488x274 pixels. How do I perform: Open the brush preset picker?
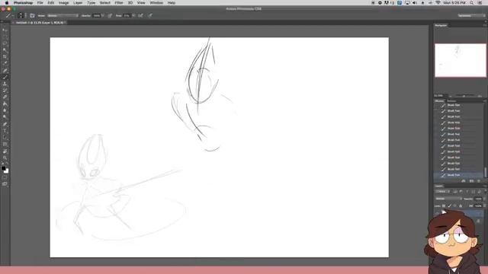tap(21, 15)
